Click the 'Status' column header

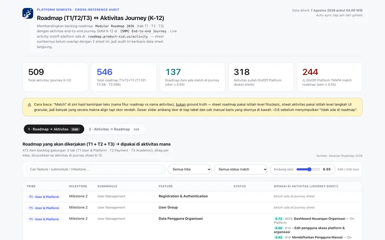click(239, 186)
